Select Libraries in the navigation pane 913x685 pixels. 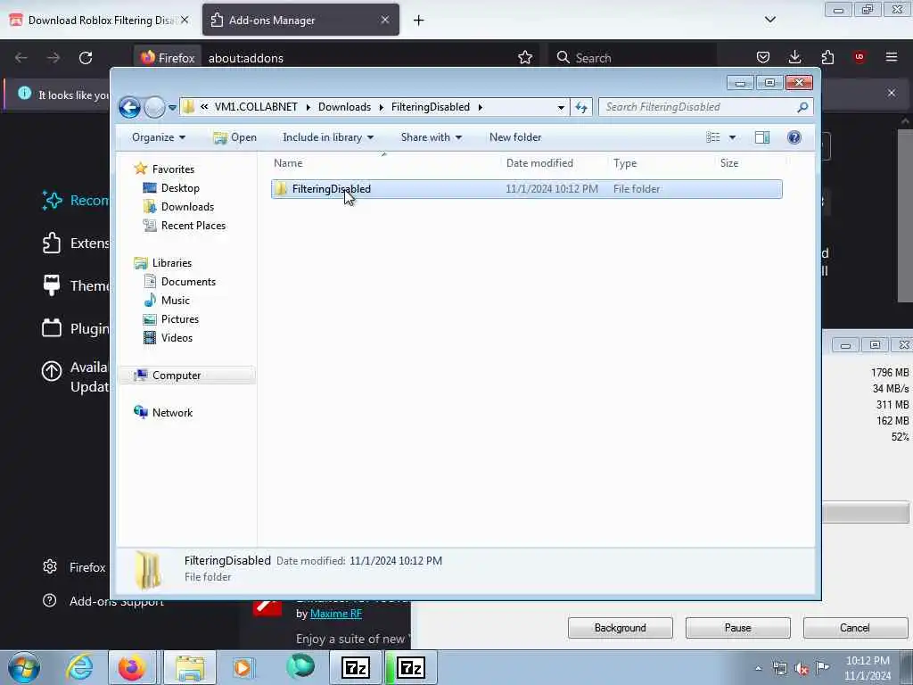tap(172, 263)
